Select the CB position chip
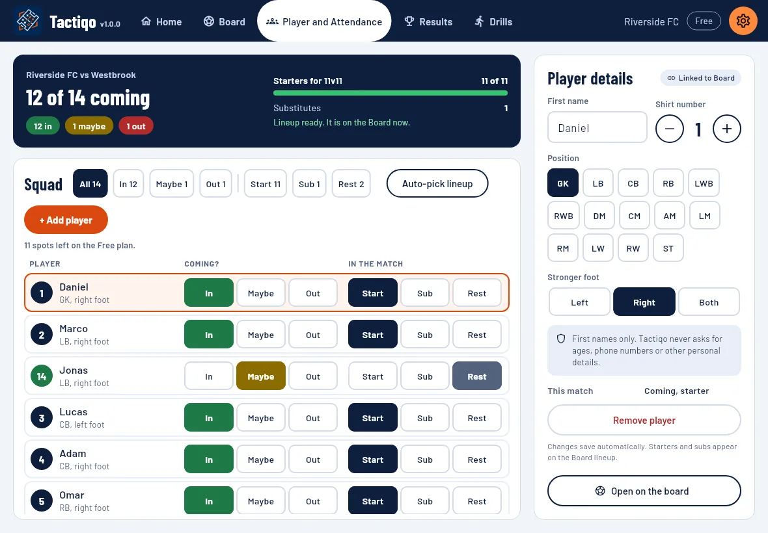Image resolution: width=768 pixels, height=533 pixels. (633, 183)
